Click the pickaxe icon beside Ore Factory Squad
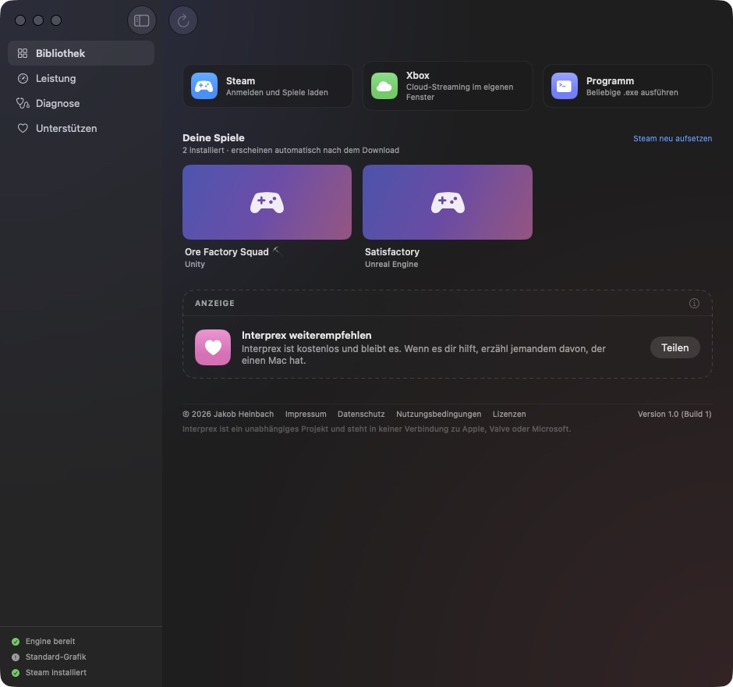This screenshot has width=733, height=687. (x=276, y=251)
